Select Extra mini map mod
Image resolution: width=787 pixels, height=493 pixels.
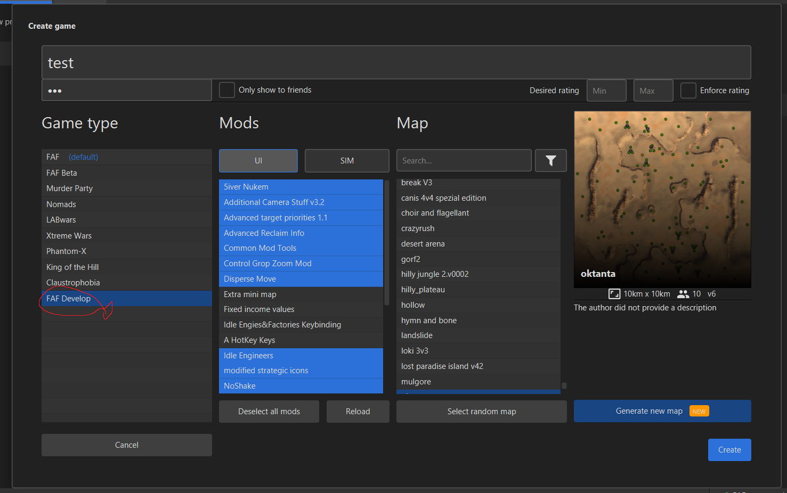[x=301, y=294]
